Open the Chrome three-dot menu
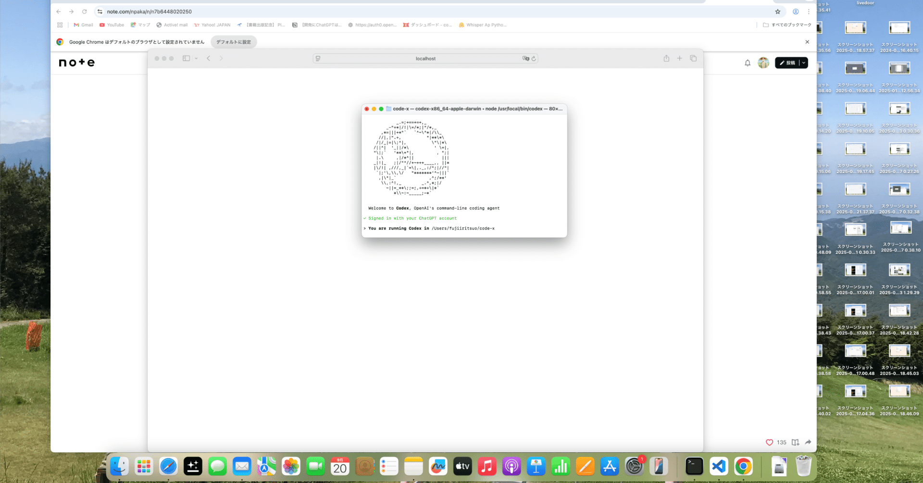Screen dimensions: 923x483 pyautogui.click(x=809, y=12)
